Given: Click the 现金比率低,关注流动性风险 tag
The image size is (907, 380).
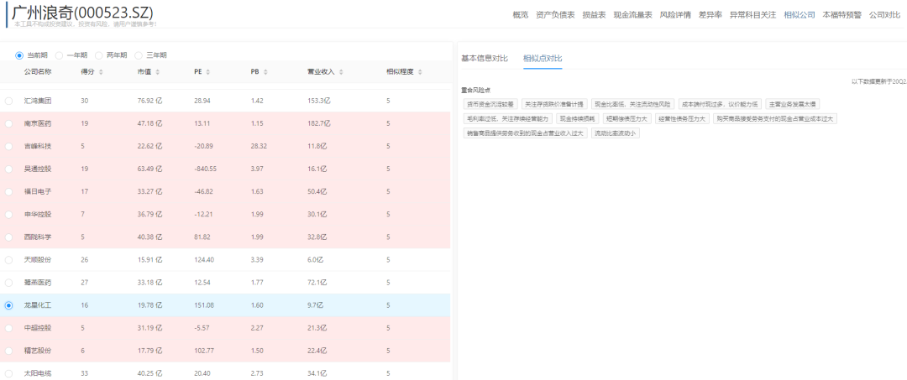Looking at the screenshot, I should coord(633,105).
